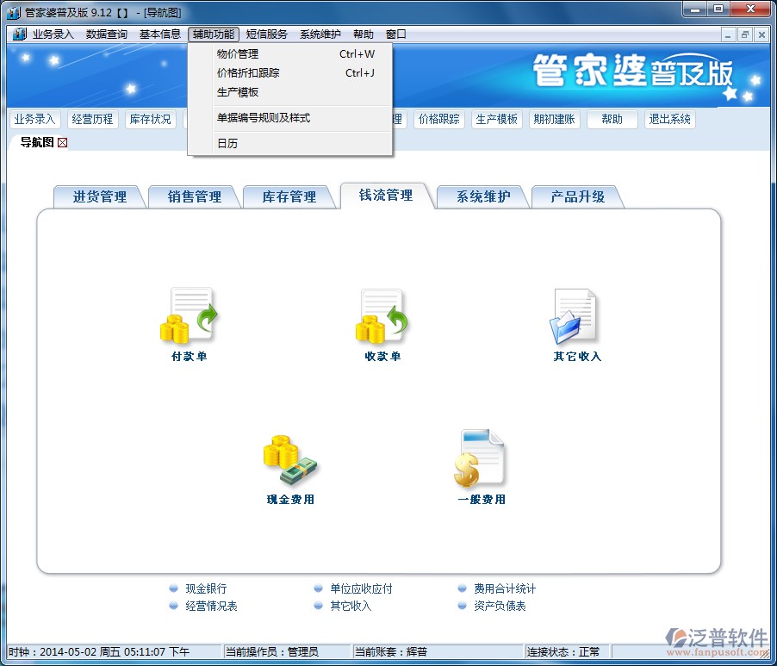This screenshot has width=777, height=666.
Task: Choose 日历 menu entry
Action: (290, 144)
